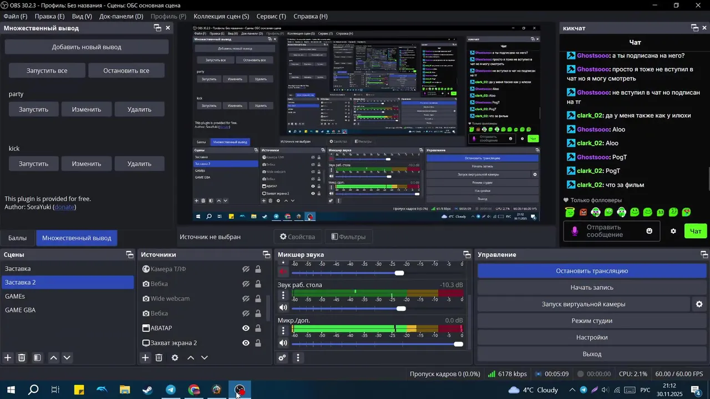Open OBS Studio from the Windows taskbar
710x399 pixels.
[x=240, y=390]
